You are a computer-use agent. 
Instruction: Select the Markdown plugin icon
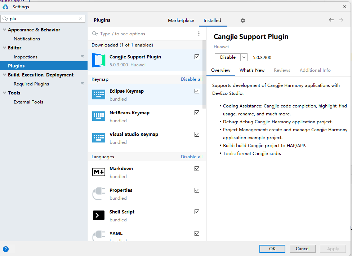pyautogui.click(x=99, y=172)
